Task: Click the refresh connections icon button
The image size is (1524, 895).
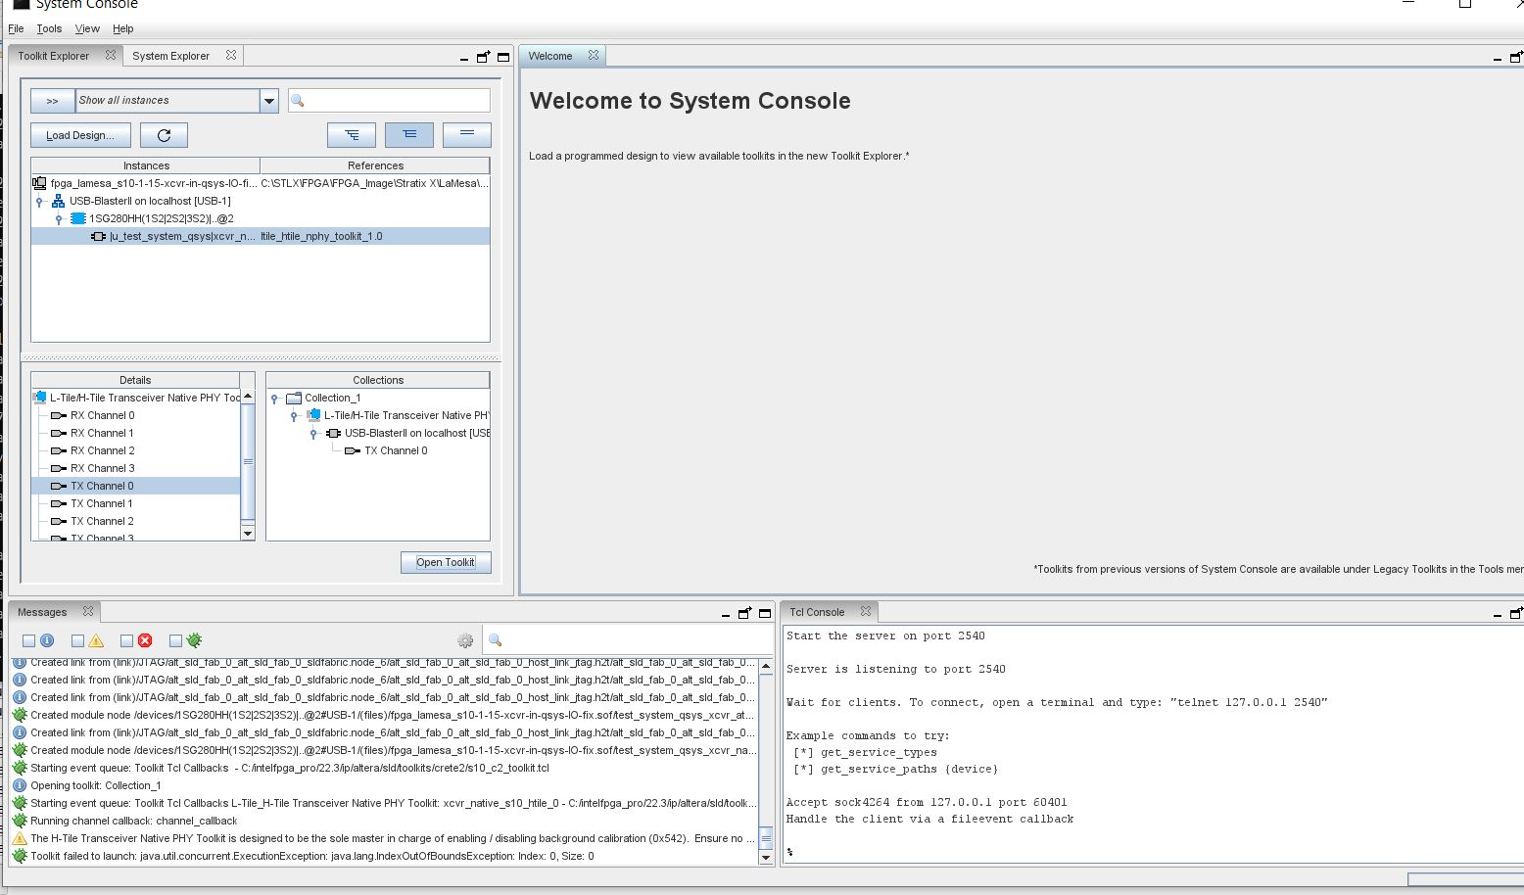Action: pos(164,135)
